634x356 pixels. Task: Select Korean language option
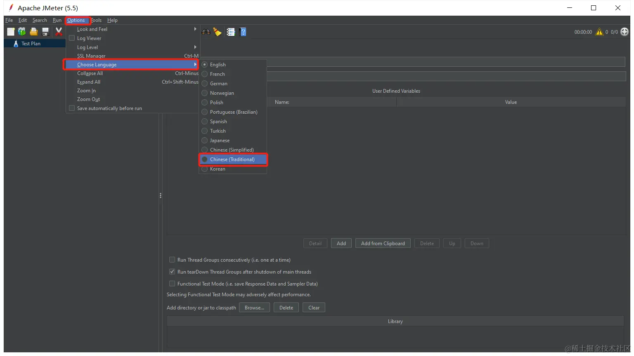pyautogui.click(x=233, y=169)
